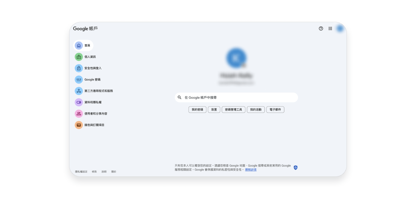The width and height of the screenshot is (416, 199).
Task: Click the blue Google shield icon
Action: tap(295, 168)
